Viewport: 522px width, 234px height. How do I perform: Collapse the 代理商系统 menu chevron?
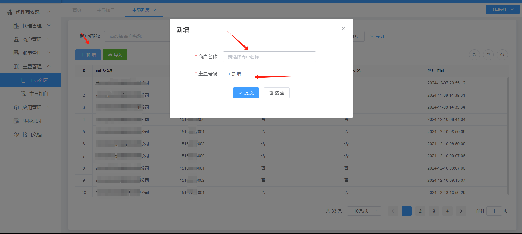coord(49,12)
